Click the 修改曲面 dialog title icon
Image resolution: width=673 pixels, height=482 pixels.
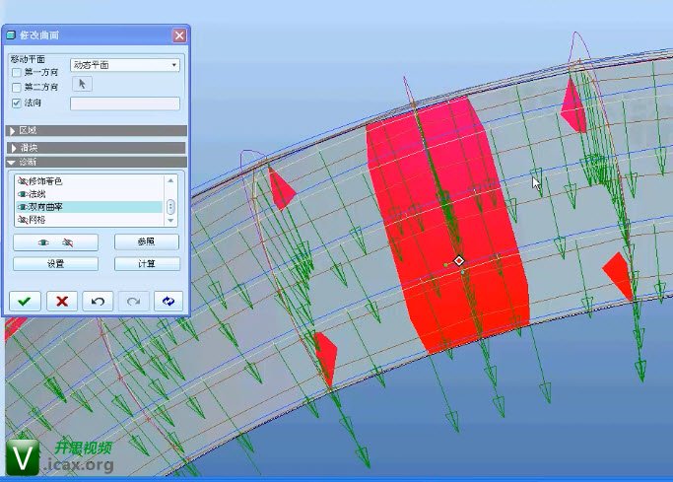pos(11,35)
